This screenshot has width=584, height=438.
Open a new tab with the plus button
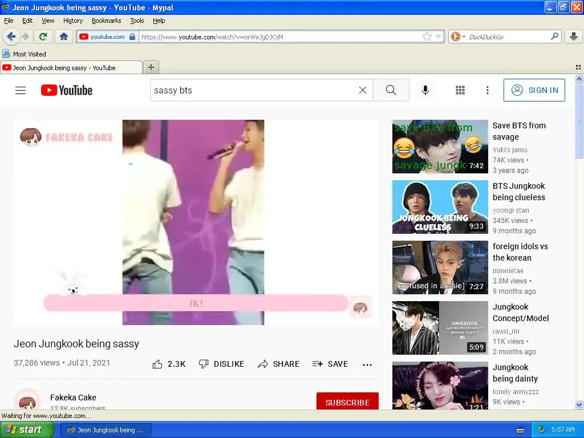coord(151,67)
